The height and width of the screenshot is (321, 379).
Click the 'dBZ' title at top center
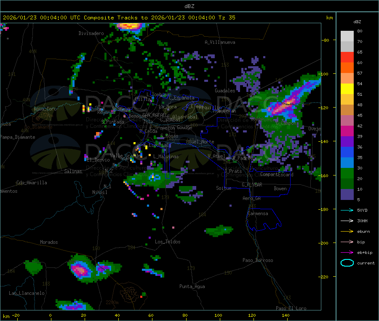pos(189,6)
